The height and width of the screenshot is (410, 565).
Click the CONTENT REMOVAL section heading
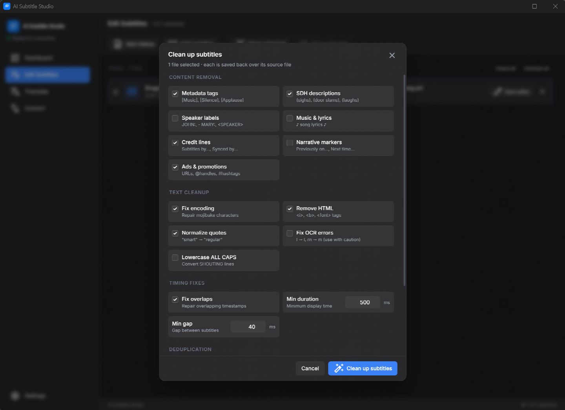195,77
